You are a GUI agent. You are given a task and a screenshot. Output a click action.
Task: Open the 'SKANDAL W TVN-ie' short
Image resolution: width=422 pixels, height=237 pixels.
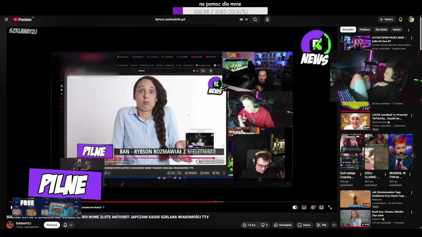point(401,152)
